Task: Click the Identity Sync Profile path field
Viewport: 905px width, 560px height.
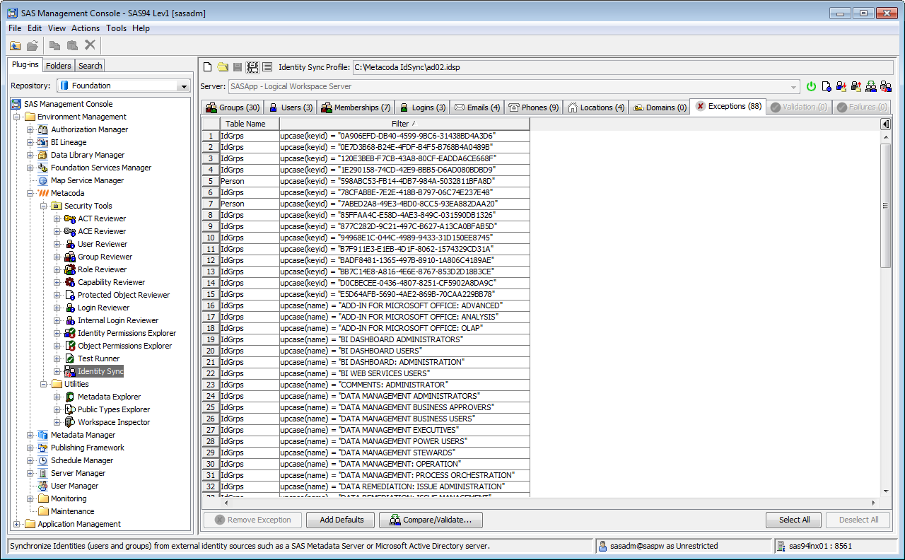Action: click(x=624, y=67)
